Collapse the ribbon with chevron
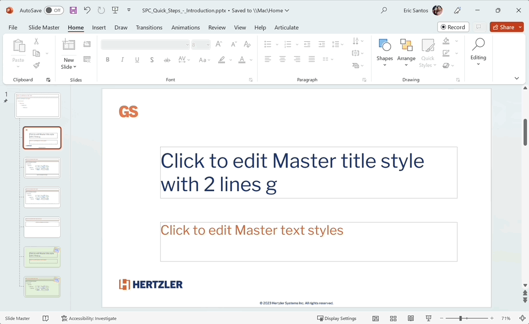This screenshot has height=324, width=529. pyautogui.click(x=516, y=78)
